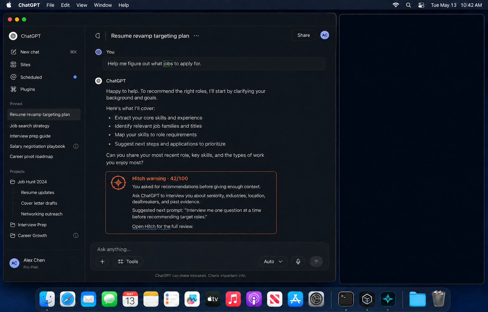Open the App Store from the Dock

point(295,299)
